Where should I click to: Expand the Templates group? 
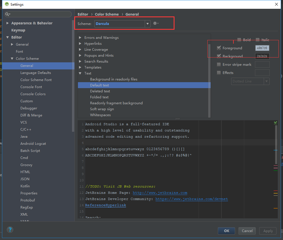[80, 67]
